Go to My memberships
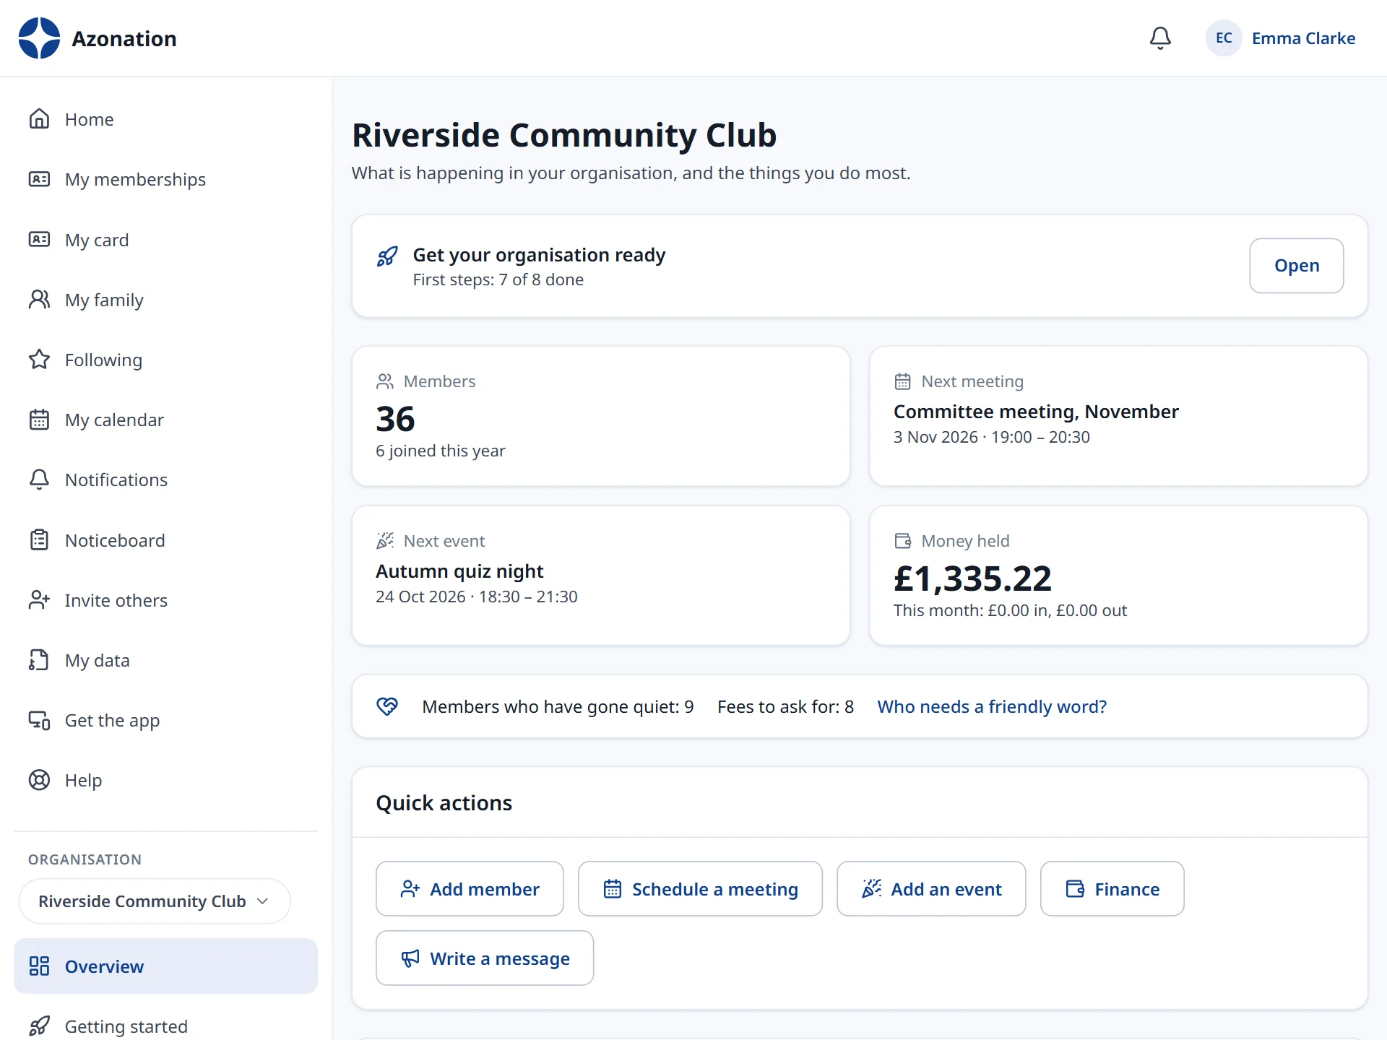The width and height of the screenshot is (1387, 1040). point(165,179)
